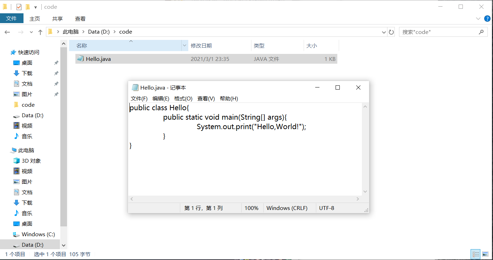Open Notepad 格式(O) menu
493x260 pixels.
pyautogui.click(x=183, y=98)
